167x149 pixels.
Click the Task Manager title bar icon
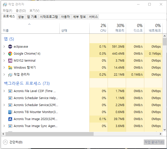pyautogui.click(x=5, y=4)
